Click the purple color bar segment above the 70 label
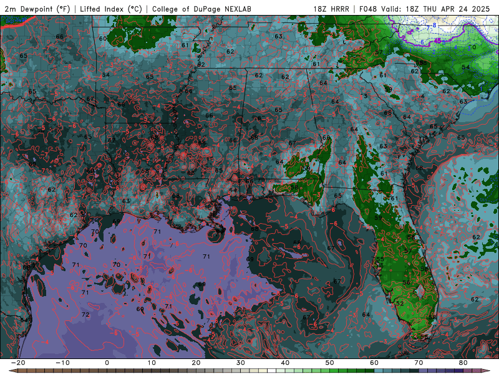The image size is (499, 374). tap(424, 371)
